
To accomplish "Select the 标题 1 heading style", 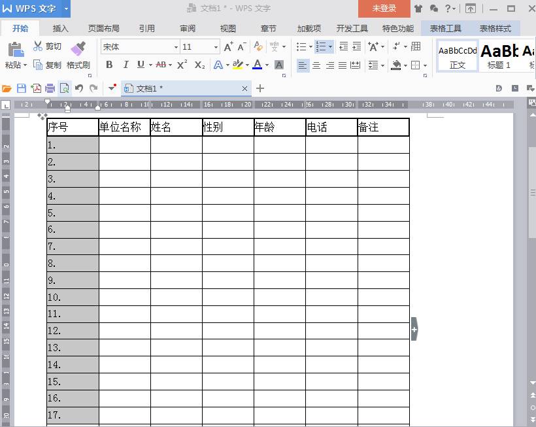I will click(499, 56).
